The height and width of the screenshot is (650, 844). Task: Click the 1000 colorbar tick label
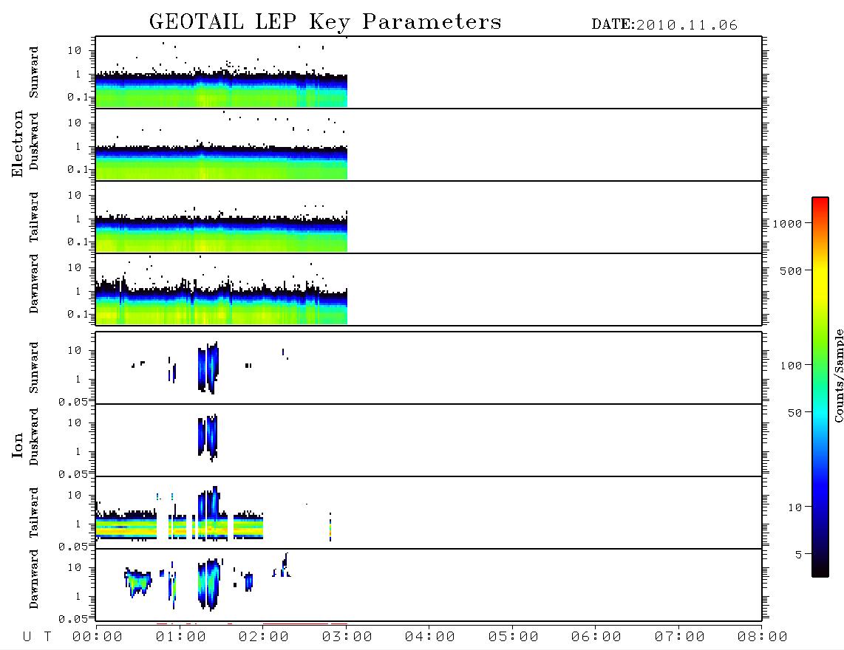pos(788,224)
